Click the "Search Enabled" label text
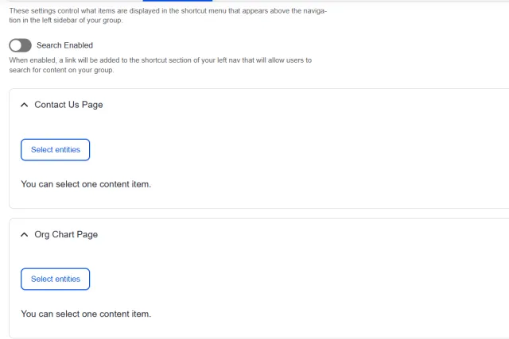Screen dimensions: 509x339 (64, 45)
